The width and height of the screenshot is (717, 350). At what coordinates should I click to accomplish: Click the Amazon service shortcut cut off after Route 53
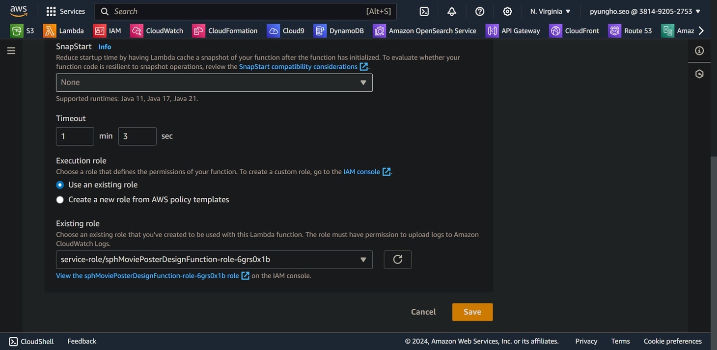[678, 30]
